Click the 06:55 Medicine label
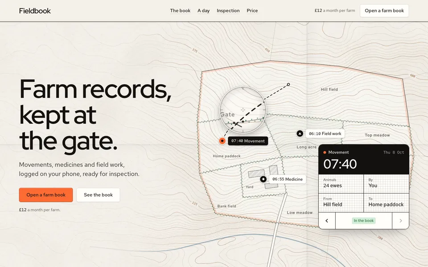Viewport: 428px width, 267px height. [288, 179]
